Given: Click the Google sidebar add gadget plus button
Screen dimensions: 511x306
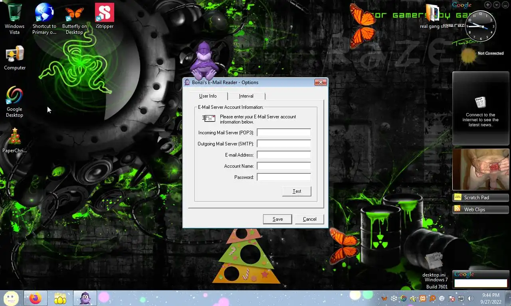Looking at the screenshot, I should [488, 5].
